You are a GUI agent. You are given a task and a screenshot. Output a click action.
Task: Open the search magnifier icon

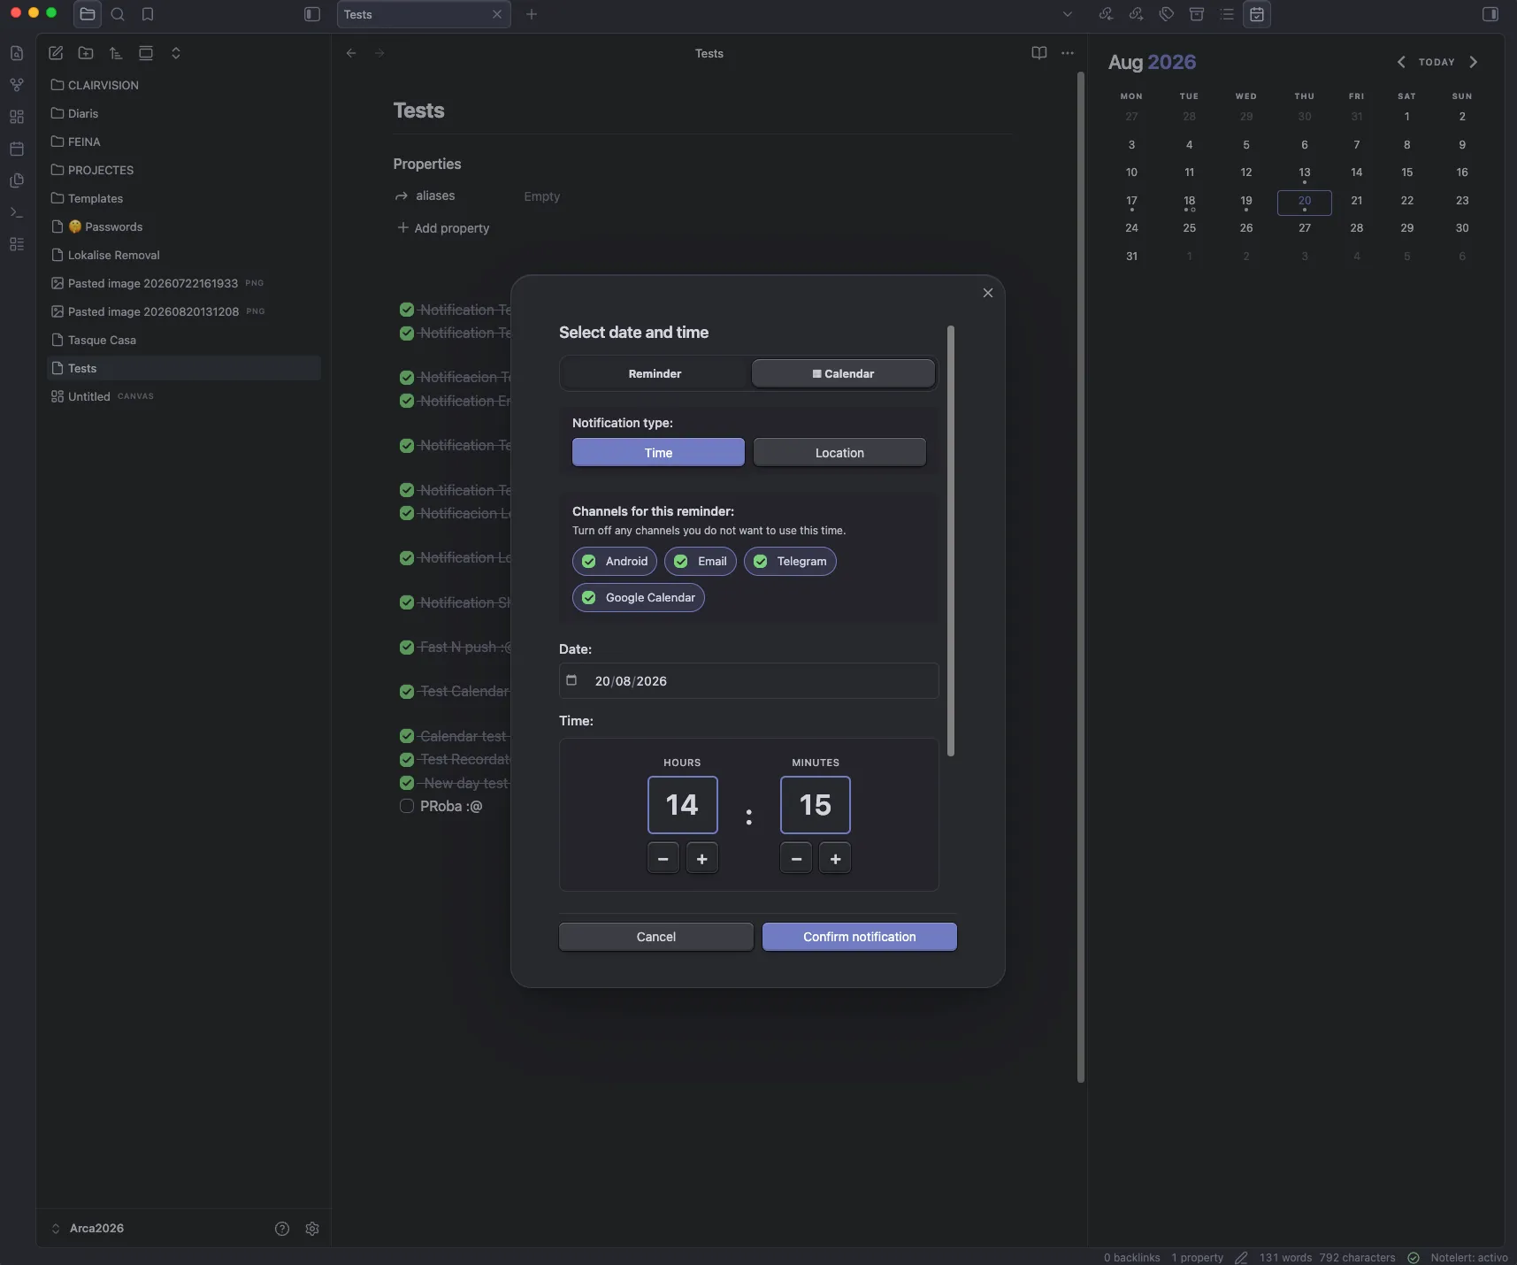tap(118, 14)
